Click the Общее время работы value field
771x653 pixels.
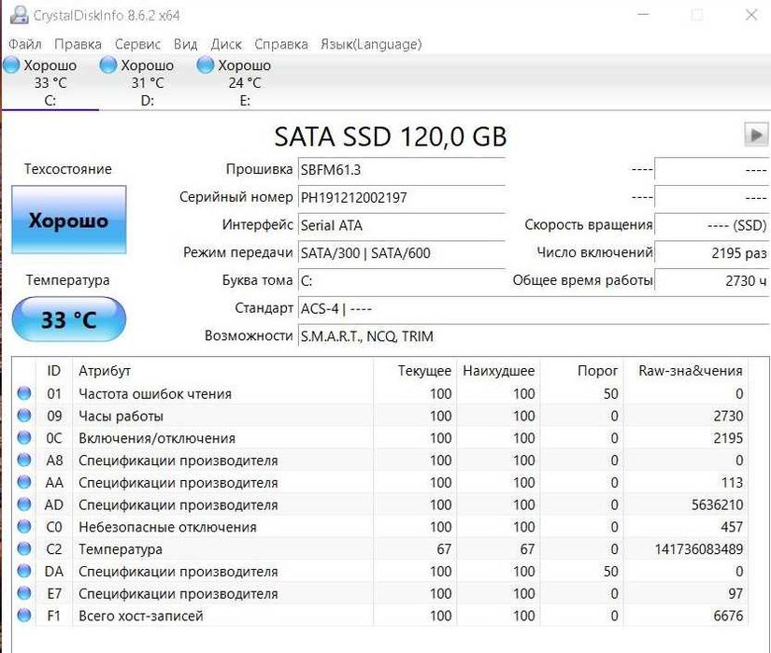tap(711, 280)
